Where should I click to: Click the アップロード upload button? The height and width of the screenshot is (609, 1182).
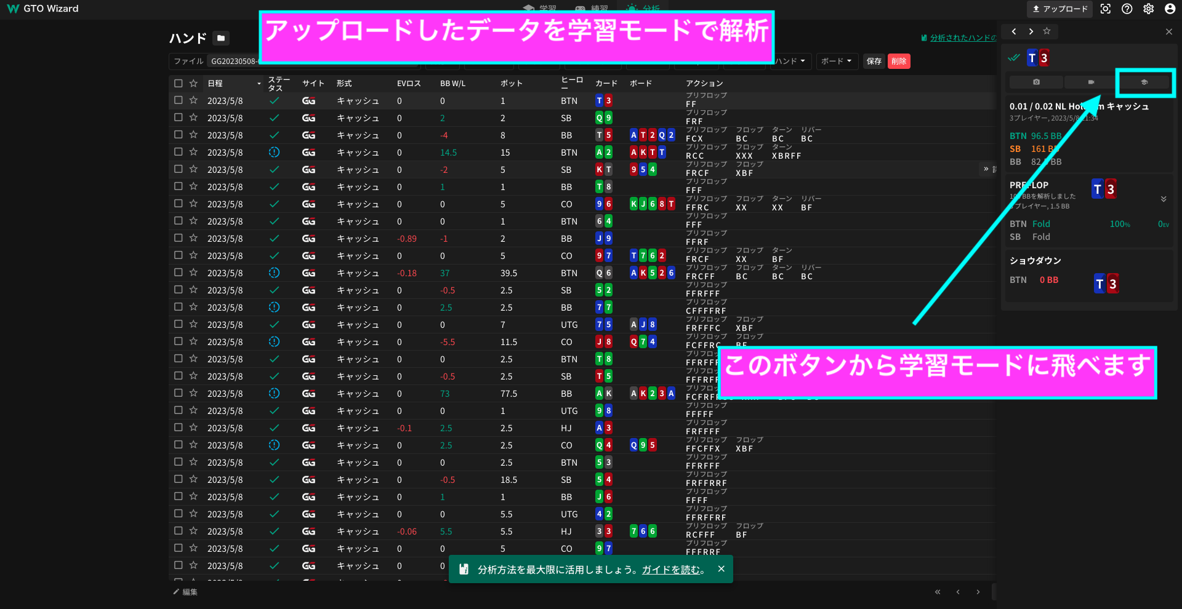pos(1059,9)
